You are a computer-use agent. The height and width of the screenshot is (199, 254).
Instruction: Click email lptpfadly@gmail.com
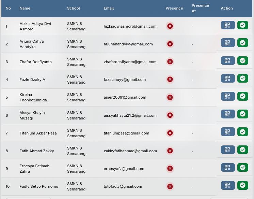point(123,186)
